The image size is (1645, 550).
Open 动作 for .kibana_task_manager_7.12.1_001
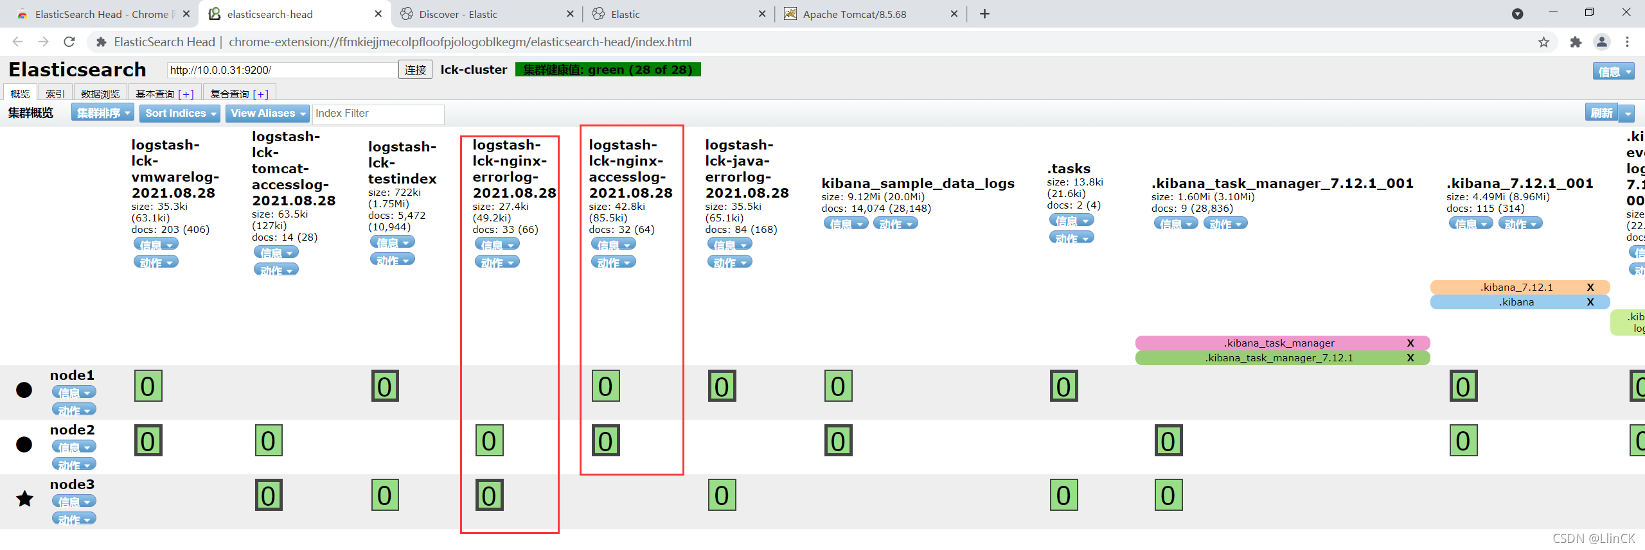pyautogui.click(x=1226, y=223)
